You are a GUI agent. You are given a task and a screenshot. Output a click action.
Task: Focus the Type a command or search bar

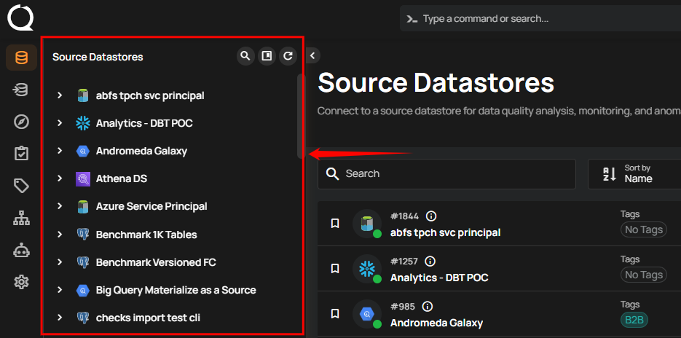[540, 19]
